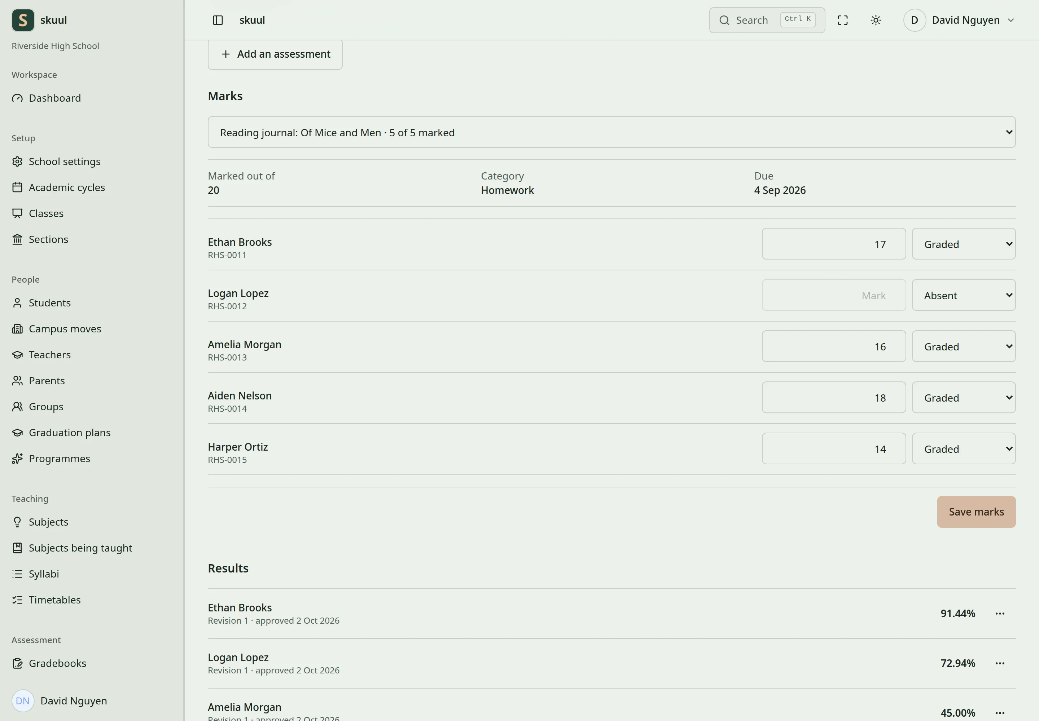
Task: Go to Academic cycles calendar icon
Action: tap(17, 187)
